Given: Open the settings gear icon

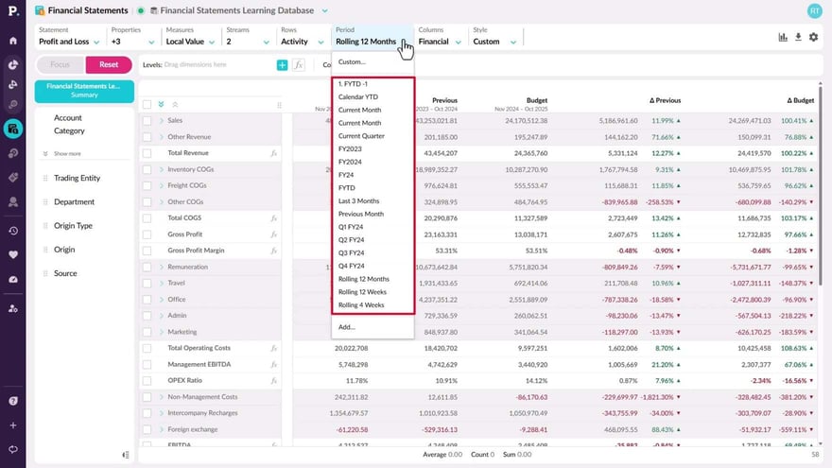Looking at the screenshot, I should [x=813, y=37].
